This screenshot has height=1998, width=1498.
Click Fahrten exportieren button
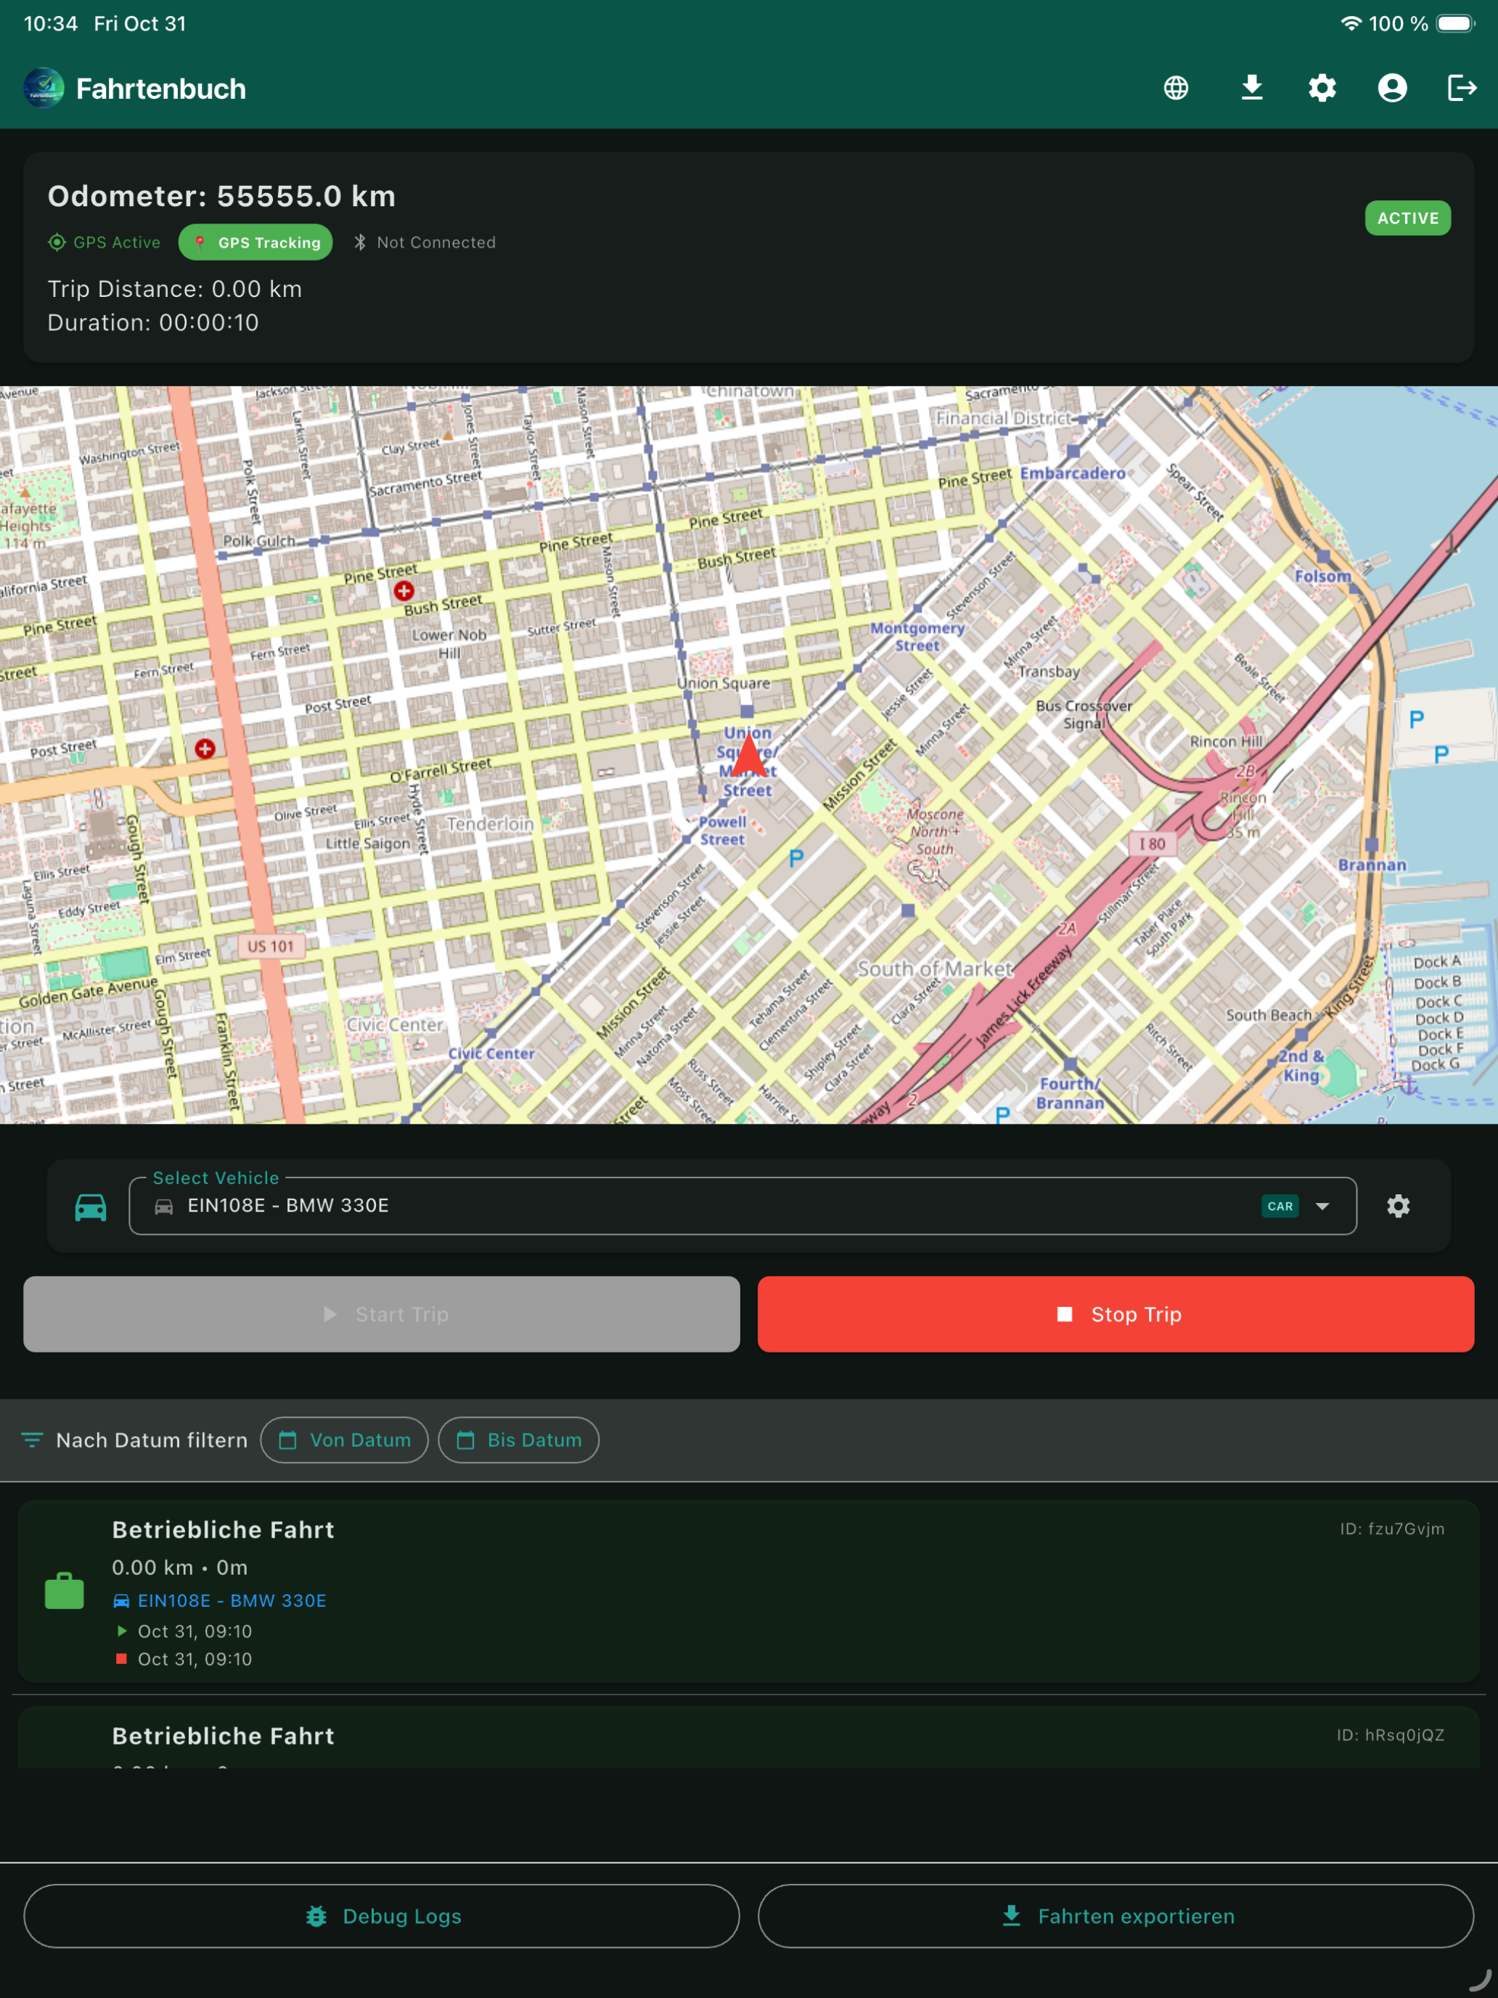[1116, 1916]
